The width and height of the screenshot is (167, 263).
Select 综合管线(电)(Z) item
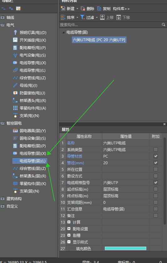[x=30, y=78]
